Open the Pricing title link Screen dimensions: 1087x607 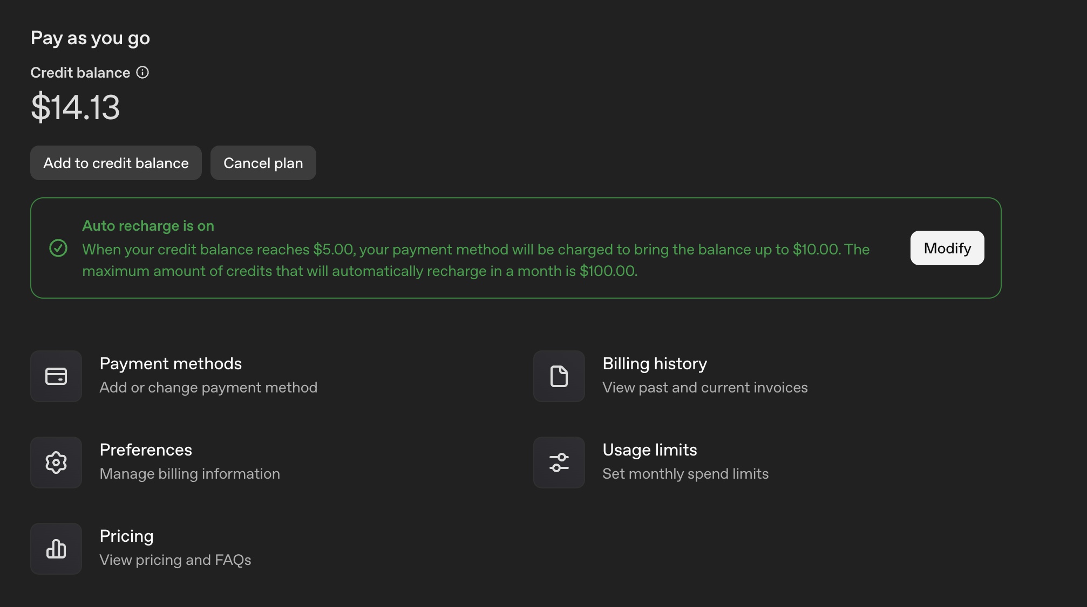[126, 536]
